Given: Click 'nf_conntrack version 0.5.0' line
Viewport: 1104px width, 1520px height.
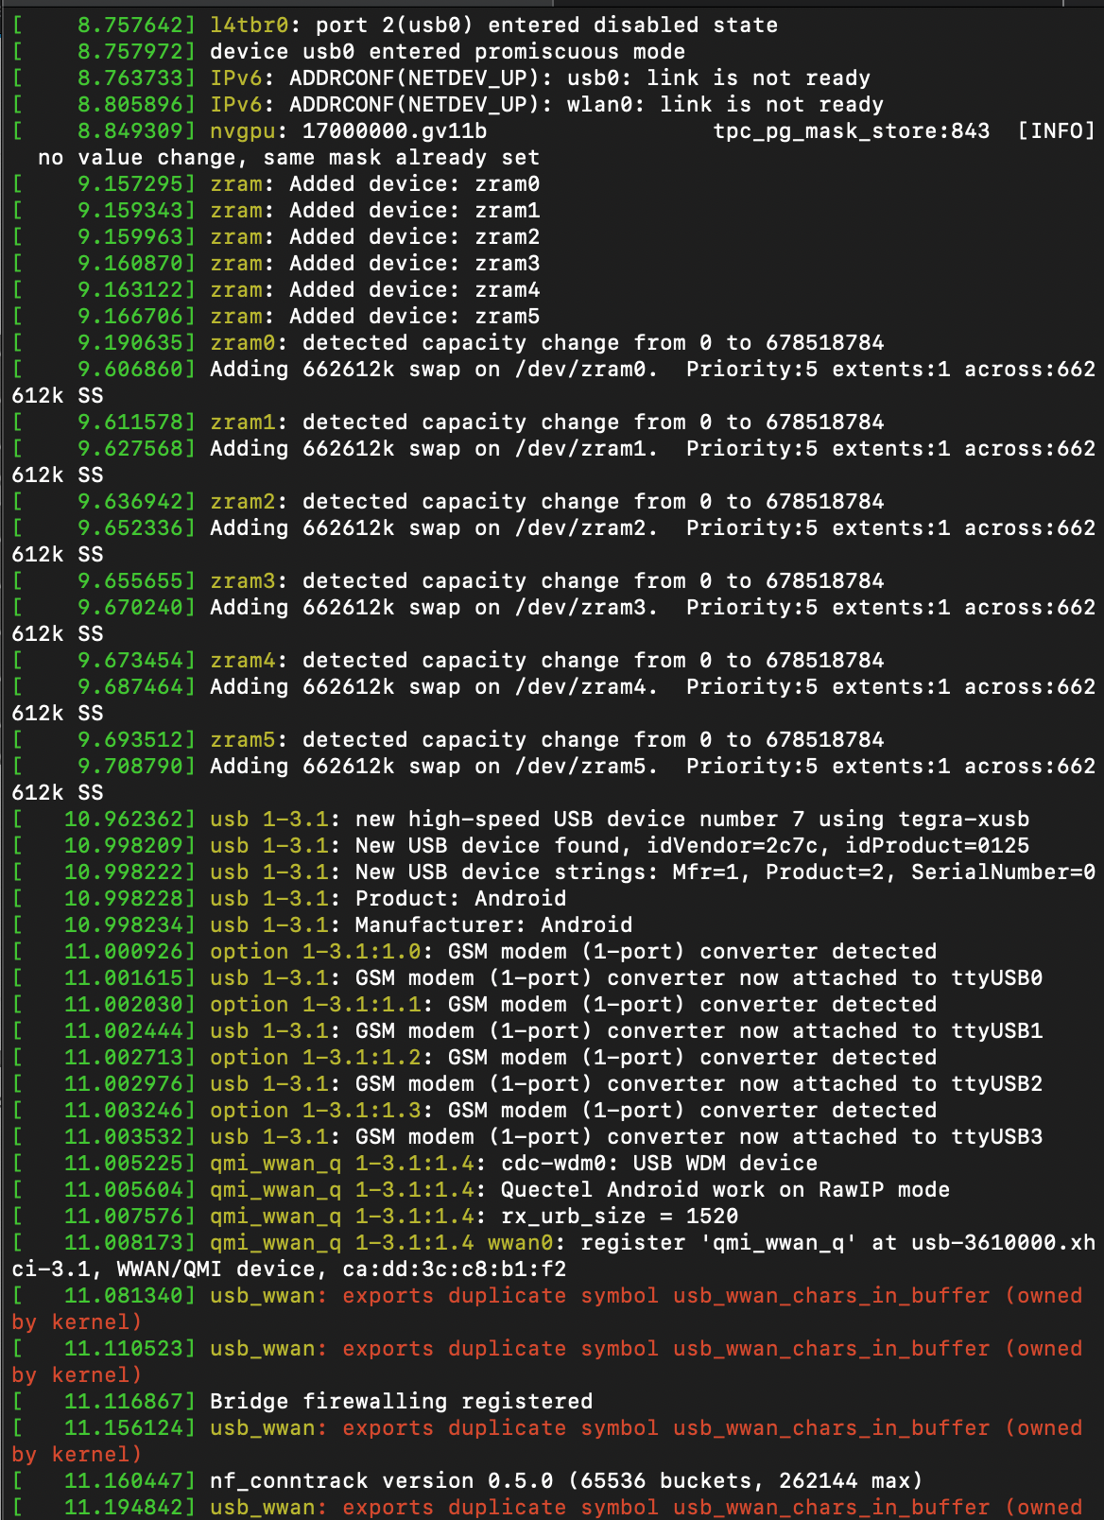Looking at the screenshot, I should [468, 1480].
